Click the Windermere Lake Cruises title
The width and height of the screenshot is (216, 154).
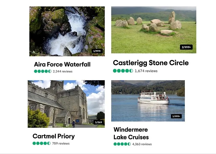tap(131, 133)
